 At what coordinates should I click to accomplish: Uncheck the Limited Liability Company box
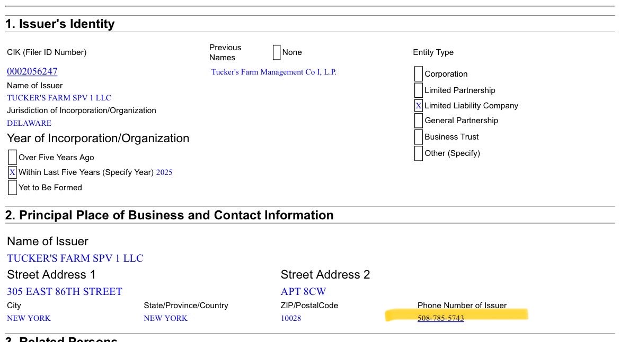419,105
